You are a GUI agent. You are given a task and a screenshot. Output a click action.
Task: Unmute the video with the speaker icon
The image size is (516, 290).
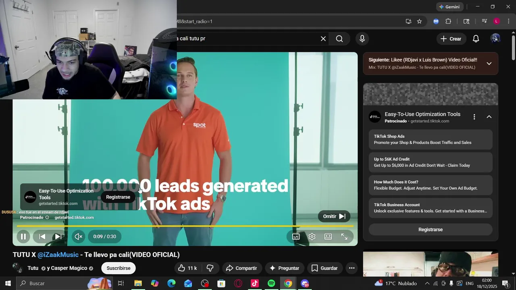79,237
